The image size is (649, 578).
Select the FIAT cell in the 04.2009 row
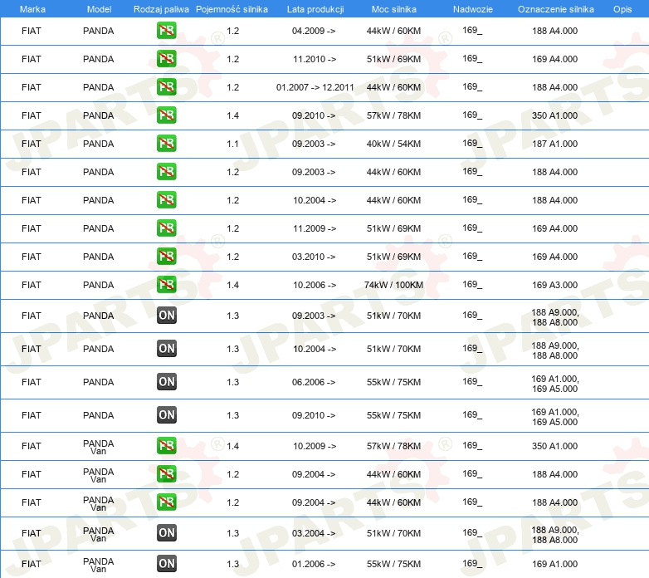[x=32, y=31]
